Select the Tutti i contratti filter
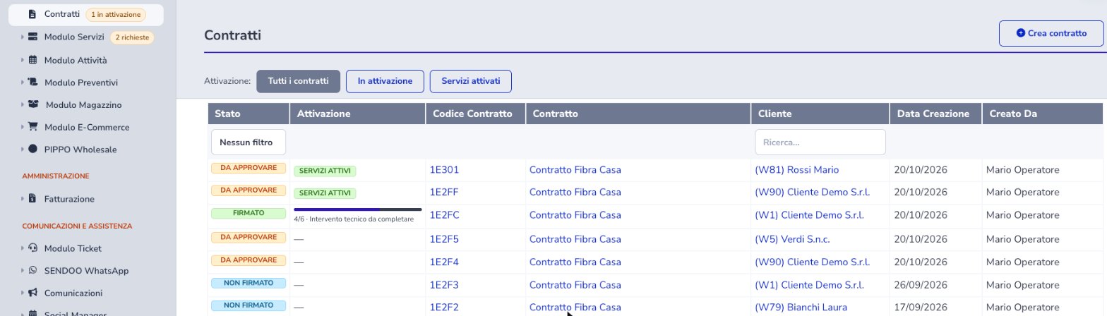Screen dimensions: 1107x316 [298, 81]
